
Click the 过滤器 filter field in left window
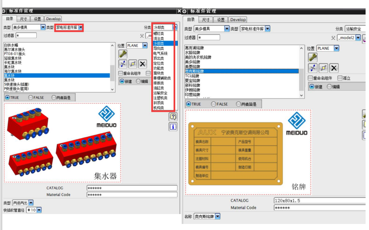(x=26, y=36)
